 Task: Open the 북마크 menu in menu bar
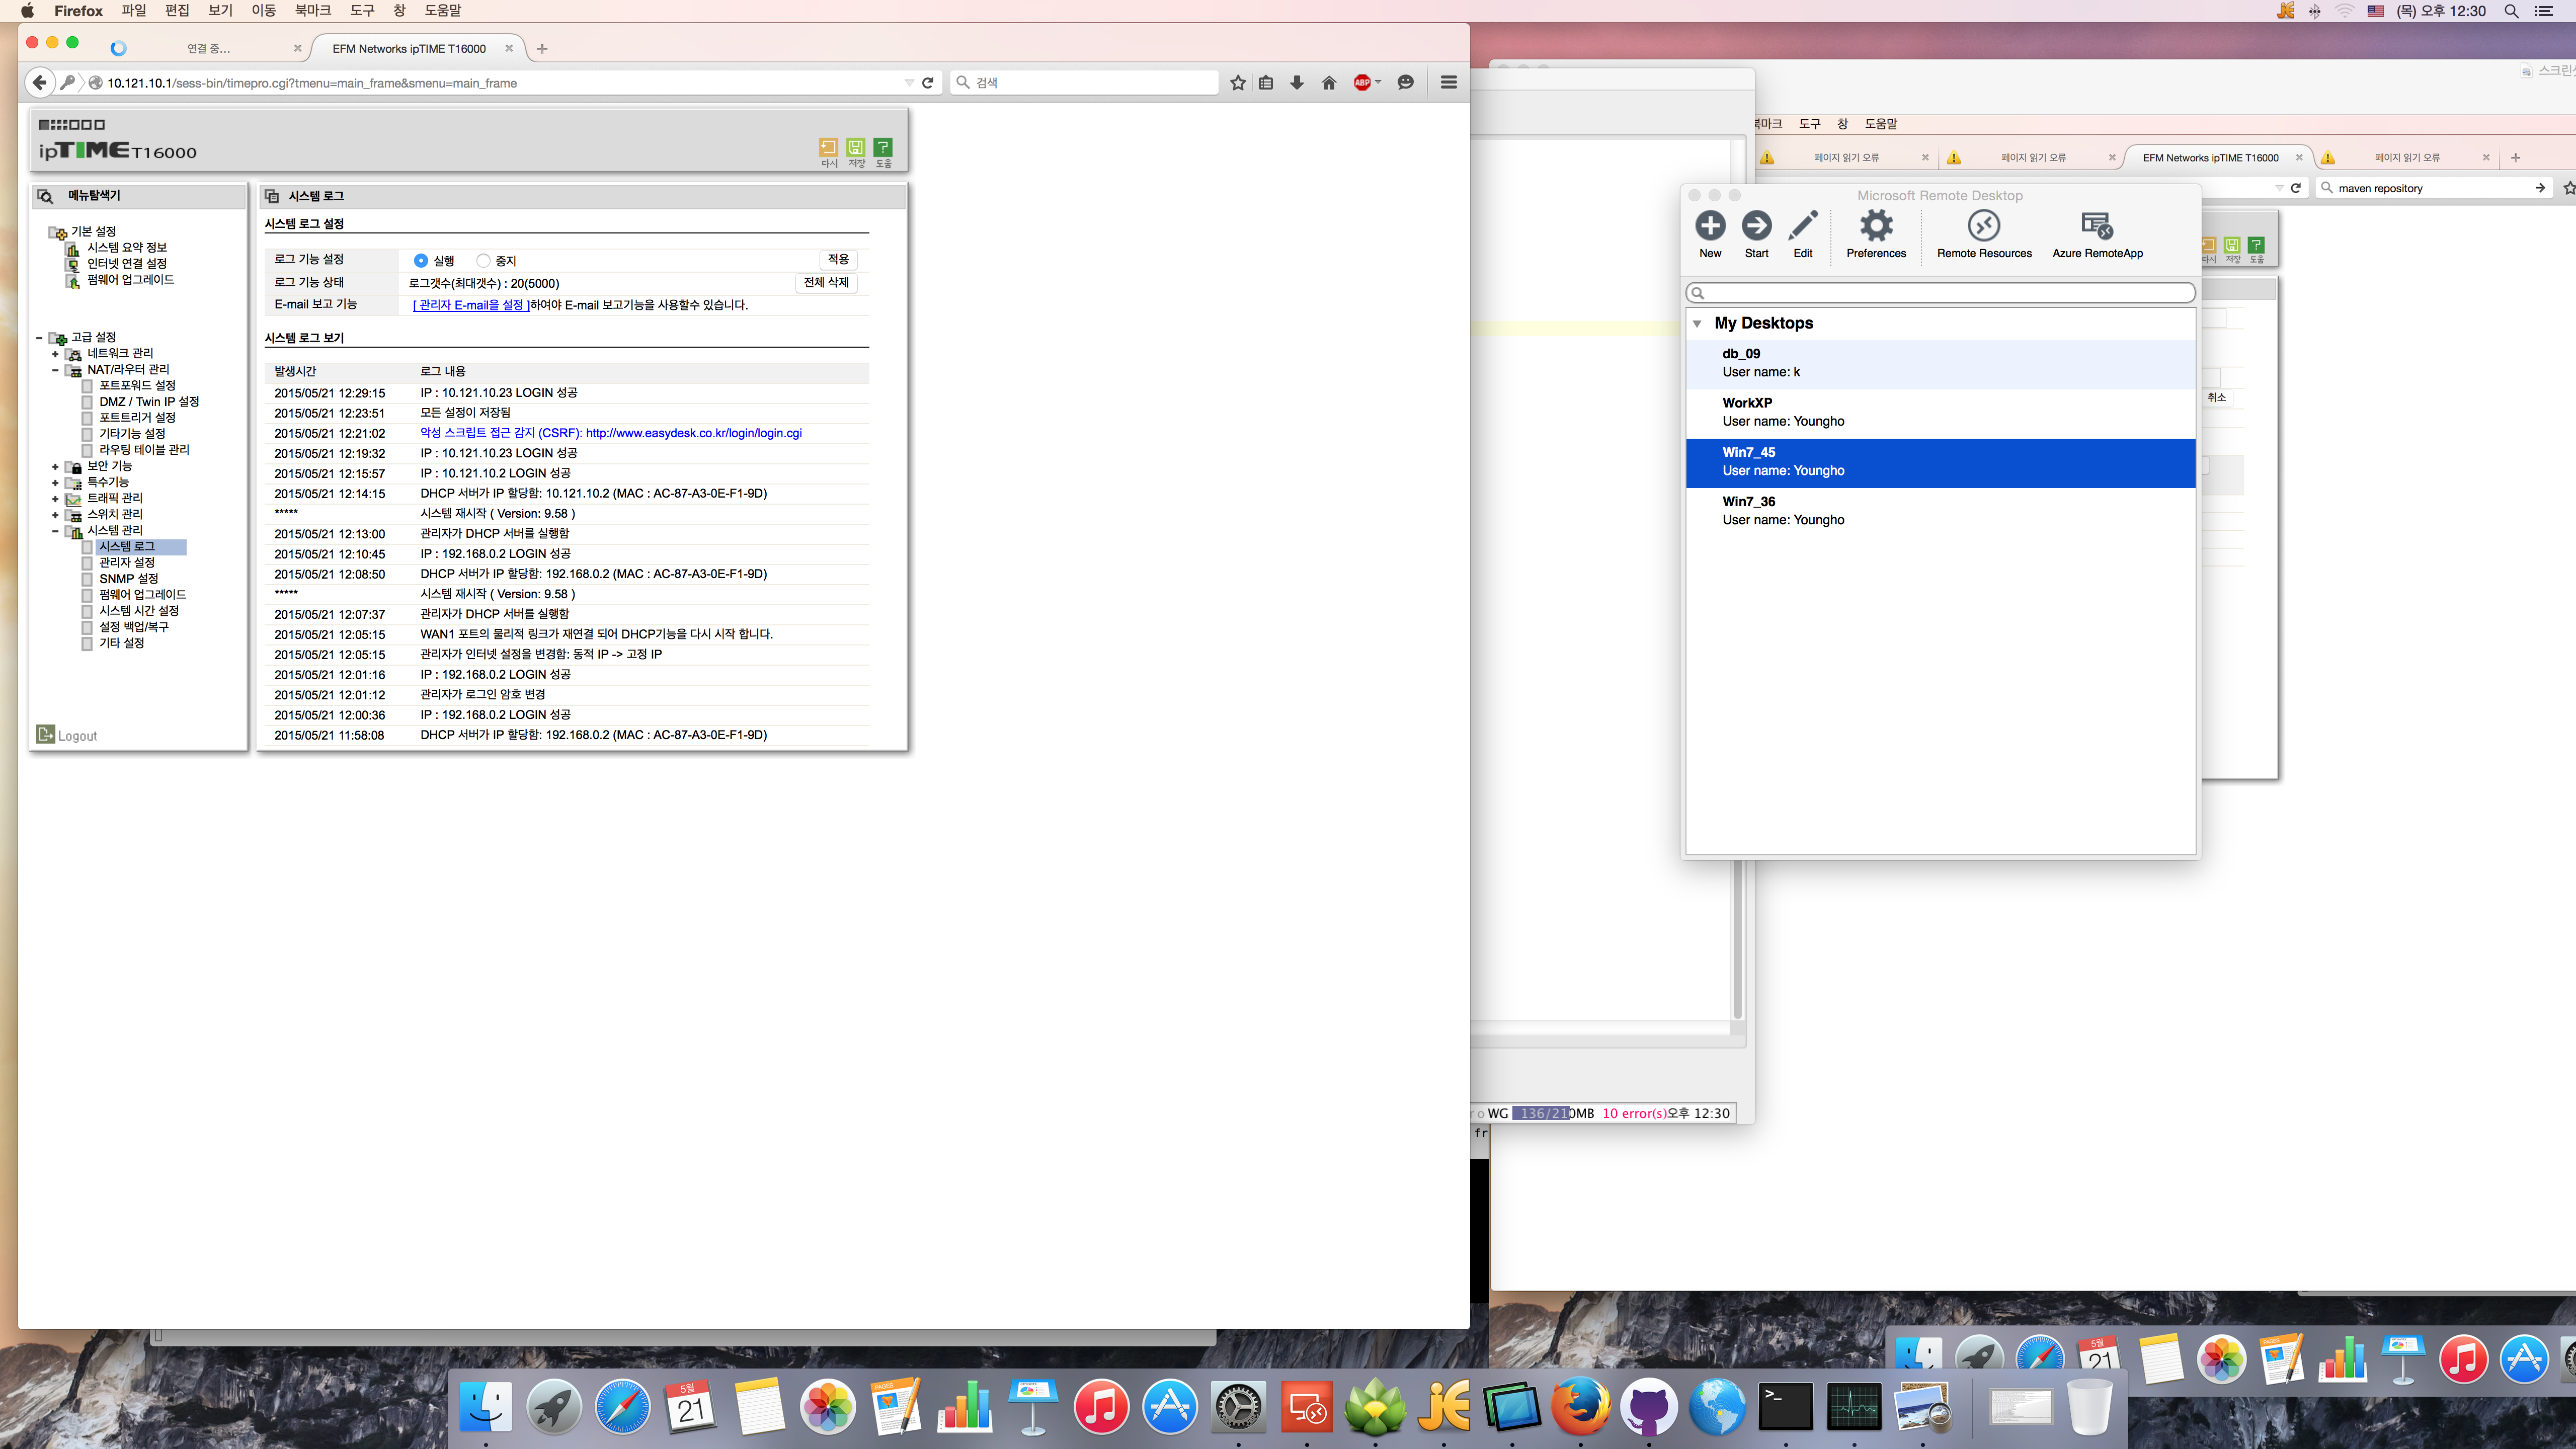tap(312, 10)
